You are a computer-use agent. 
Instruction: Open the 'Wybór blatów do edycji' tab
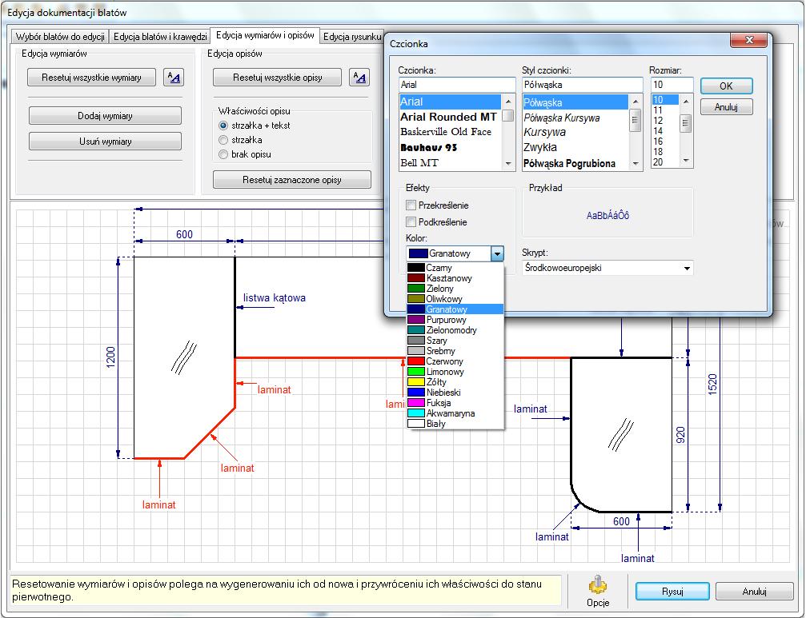[x=60, y=37]
